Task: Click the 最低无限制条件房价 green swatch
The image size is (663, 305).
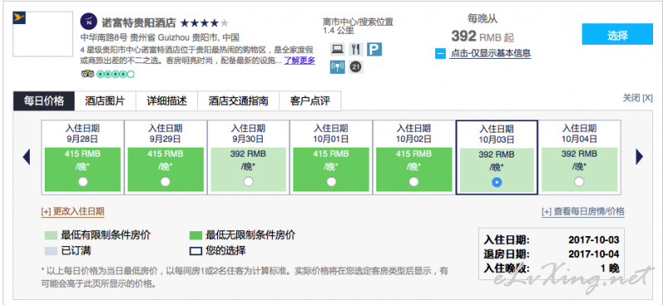Action: tap(196, 235)
